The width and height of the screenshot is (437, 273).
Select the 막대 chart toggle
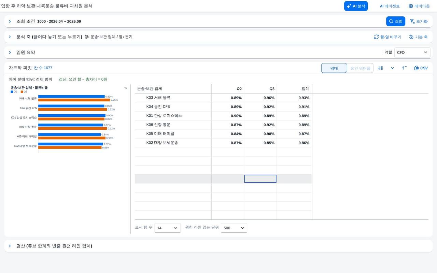334,68
